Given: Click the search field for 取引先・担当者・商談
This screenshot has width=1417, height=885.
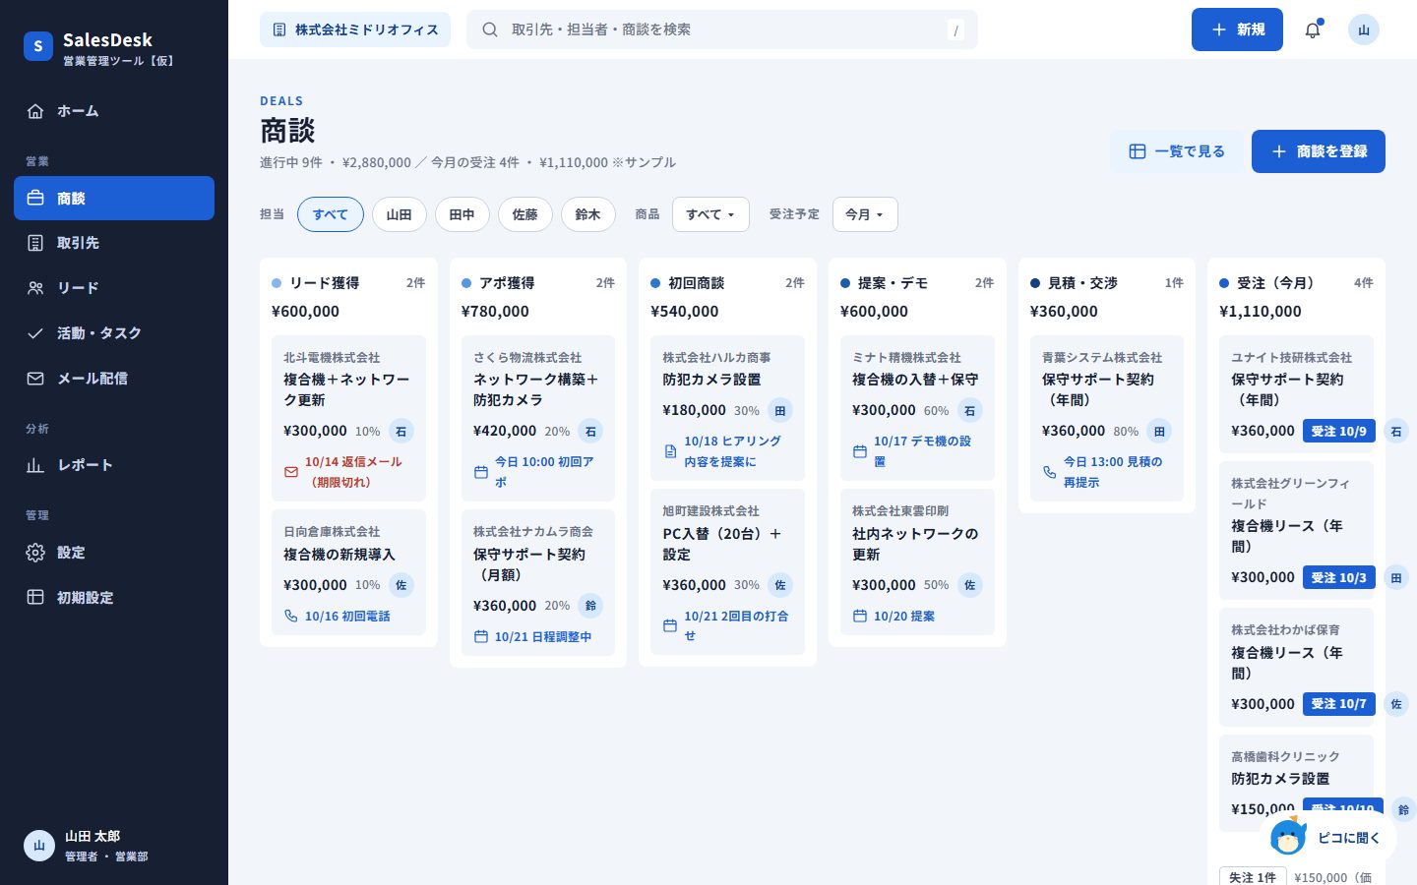Looking at the screenshot, I should click(722, 29).
